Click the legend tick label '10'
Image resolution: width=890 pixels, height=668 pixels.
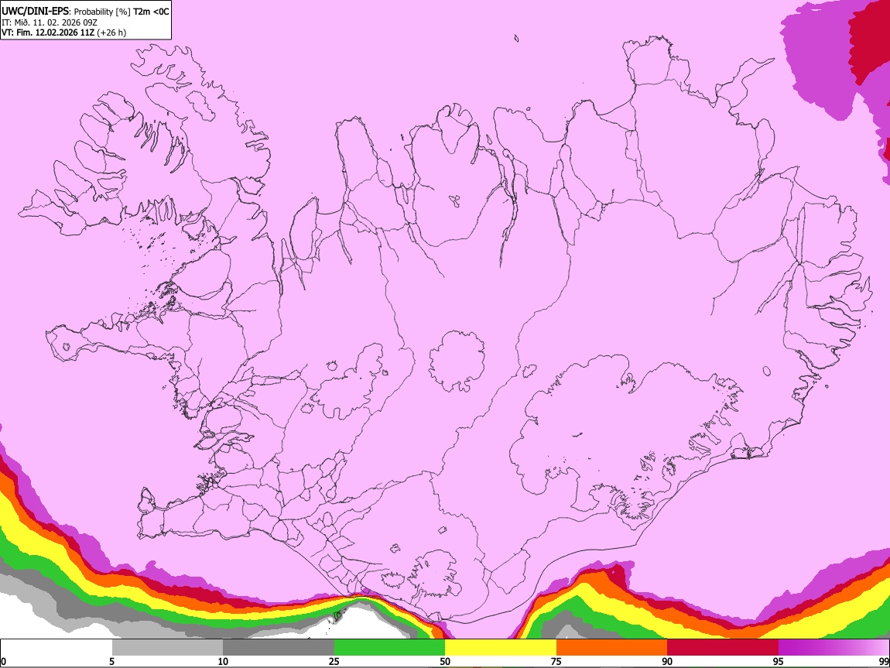223,661
